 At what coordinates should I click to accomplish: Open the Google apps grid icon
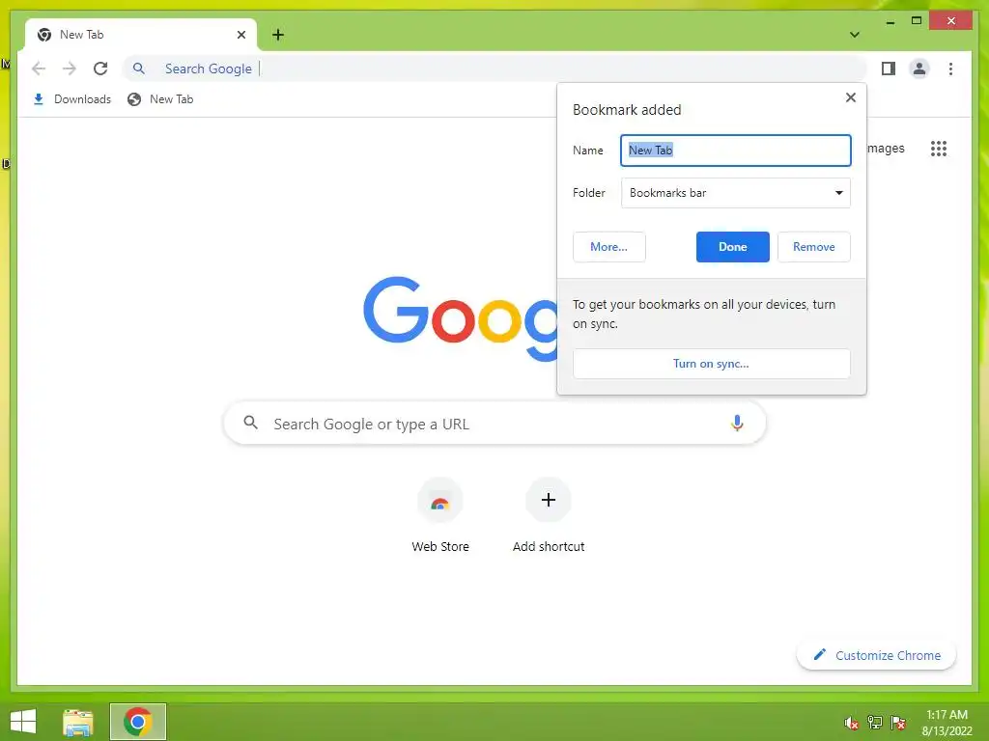point(938,149)
